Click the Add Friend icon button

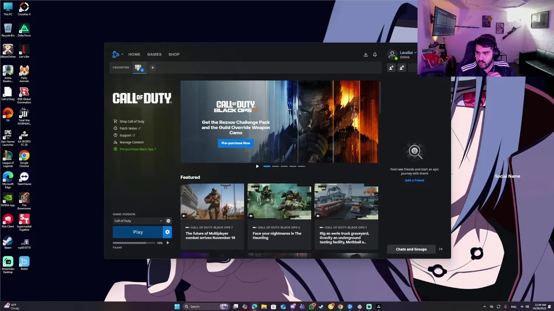tap(391, 67)
